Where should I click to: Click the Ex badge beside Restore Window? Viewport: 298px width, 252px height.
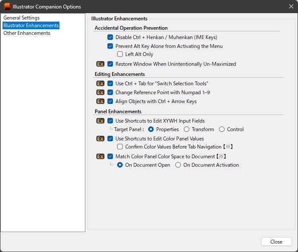coord(100,64)
